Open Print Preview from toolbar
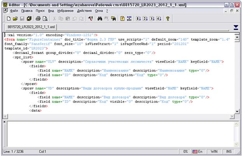The width and height of the screenshot is (242, 156). click(x=45, y=18)
